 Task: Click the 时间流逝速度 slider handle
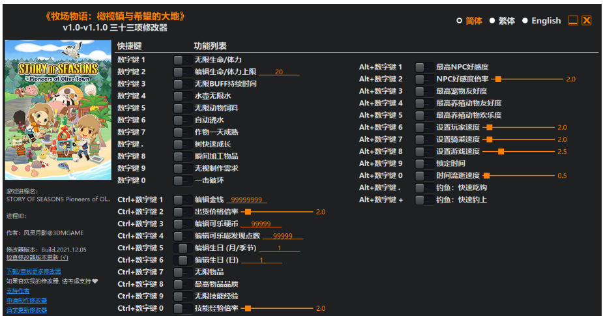tap(487, 176)
